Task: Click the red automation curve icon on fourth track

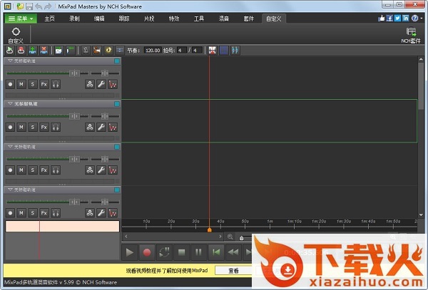Action: tap(113, 213)
